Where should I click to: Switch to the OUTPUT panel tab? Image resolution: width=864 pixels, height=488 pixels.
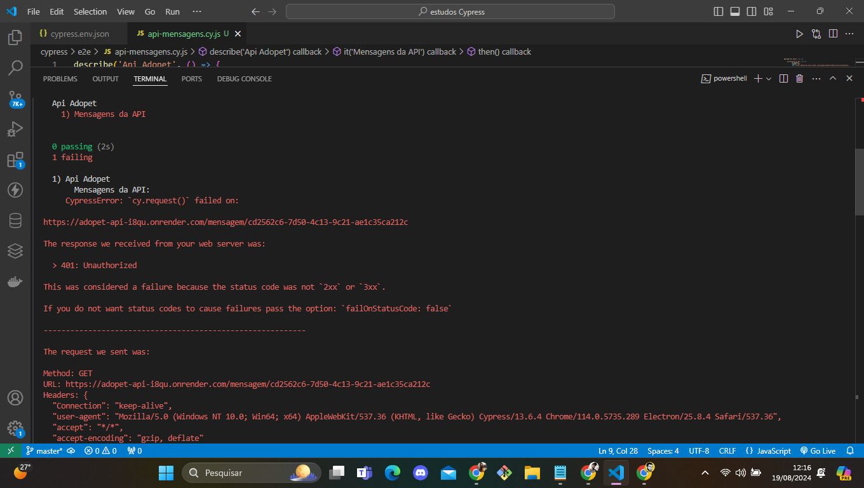pyautogui.click(x=105, y=79)
